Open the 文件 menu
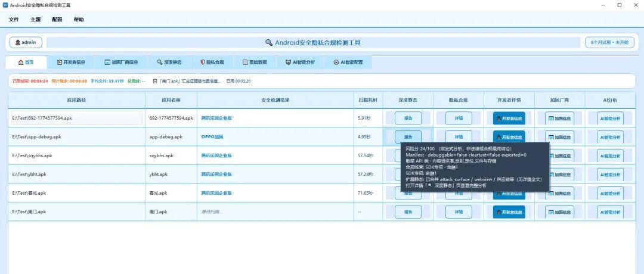644x274 pixels. click(14, 19)
